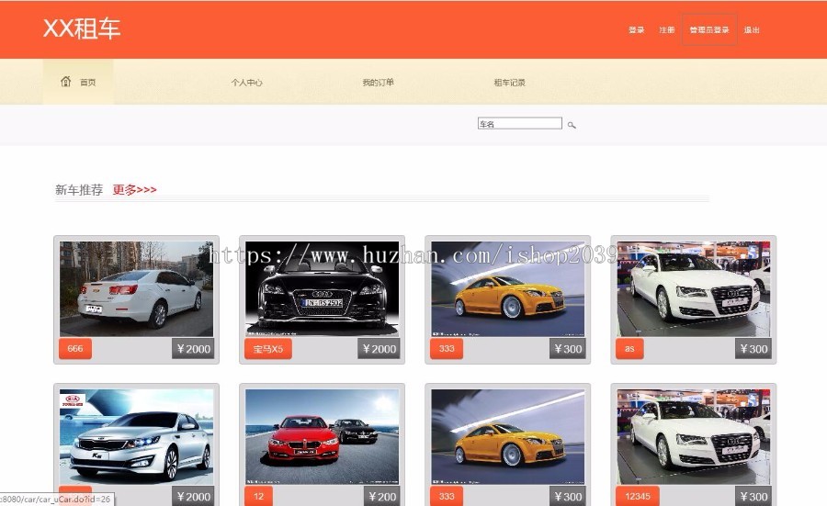Click the orange 'as' name tag

point(629,348)
